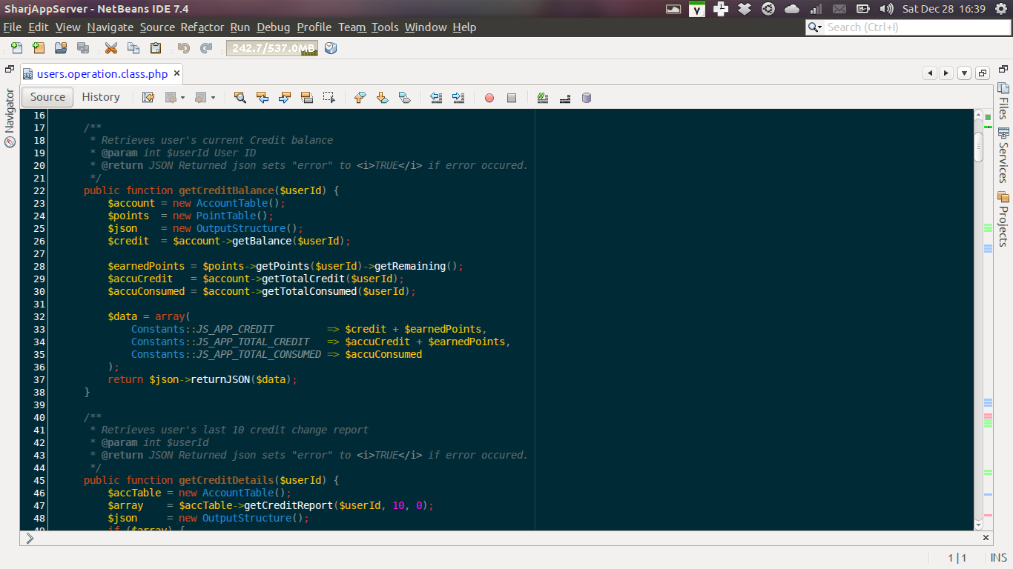The image size is (1013, 569).
Task: Click the Open Project folder icon
Action: coord(61,48)
